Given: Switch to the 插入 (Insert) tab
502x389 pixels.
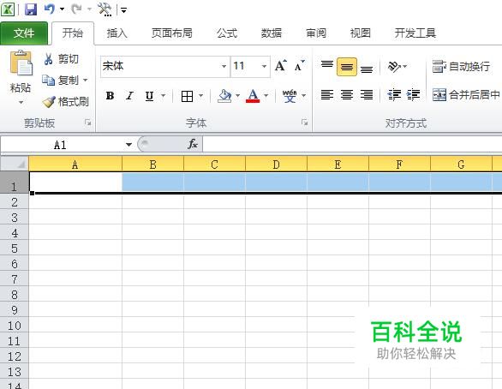Looking at the screenshot, I should (117, 33).
